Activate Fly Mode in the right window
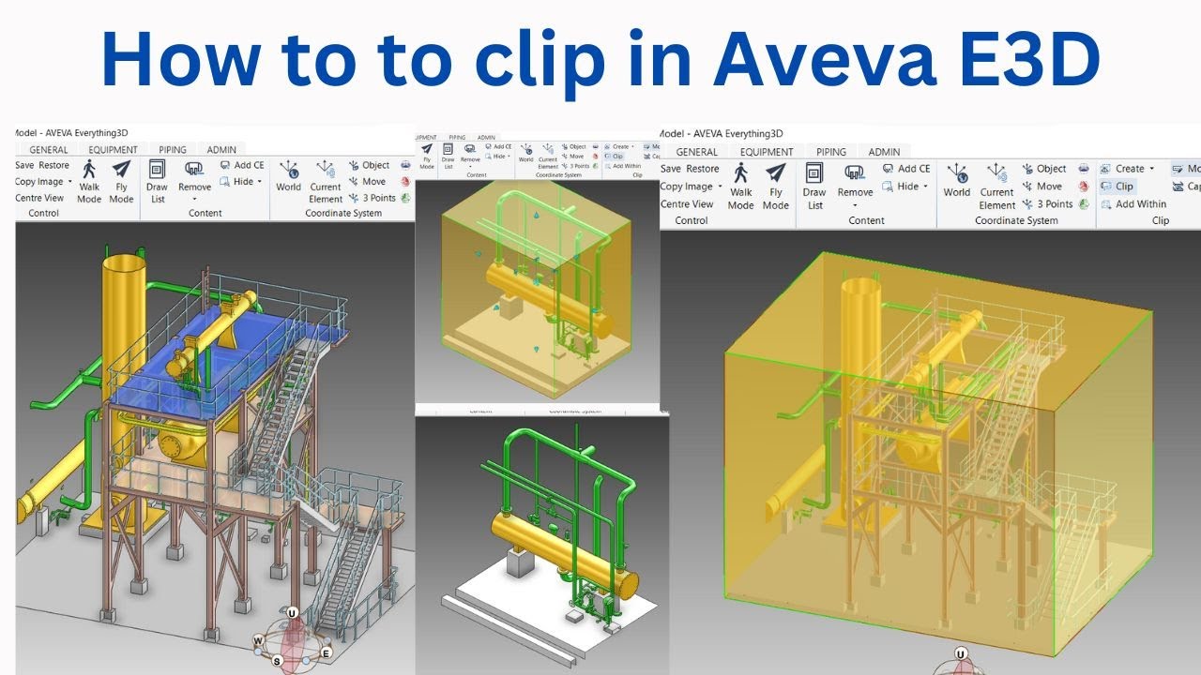This screenshot has width=1201, height=675. click(776, 185)
